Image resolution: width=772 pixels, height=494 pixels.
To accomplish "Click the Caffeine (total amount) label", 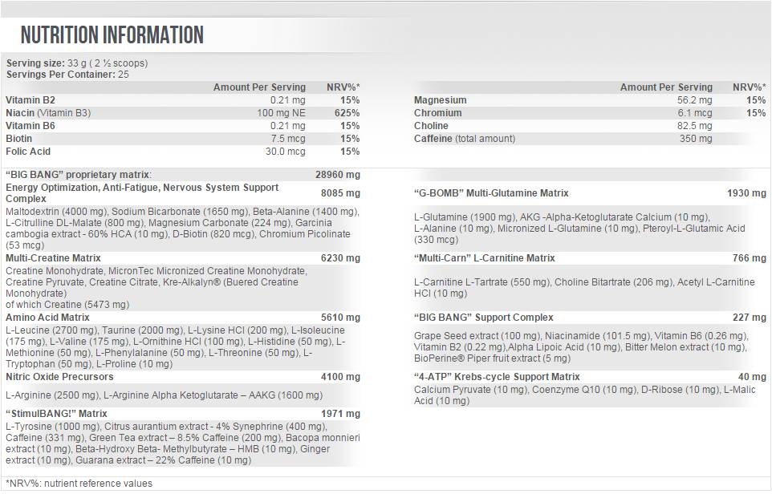I will tap(465, 139).
